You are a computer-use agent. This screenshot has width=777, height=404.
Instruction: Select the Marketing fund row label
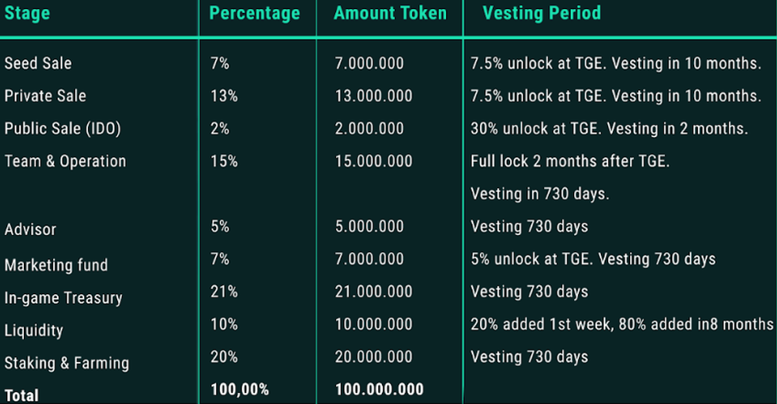(56, 265)
